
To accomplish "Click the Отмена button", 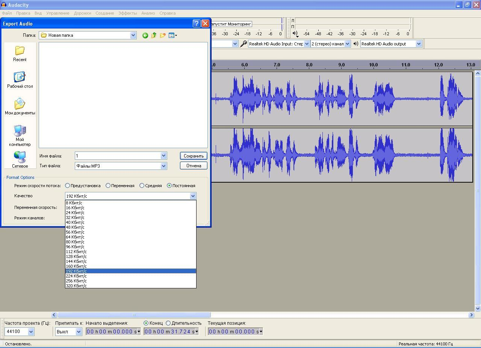I will pyautogui.click(x=194, y=166).
